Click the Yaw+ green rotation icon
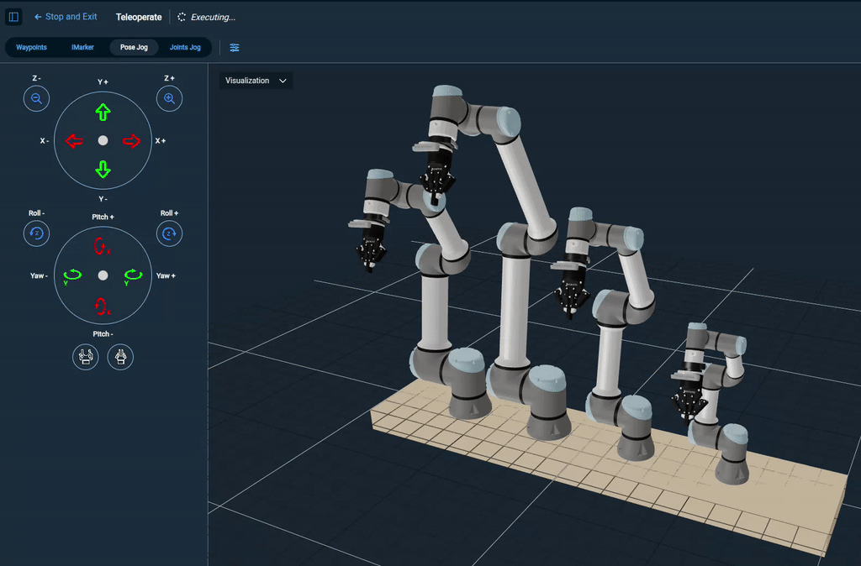 click(133, 276)
